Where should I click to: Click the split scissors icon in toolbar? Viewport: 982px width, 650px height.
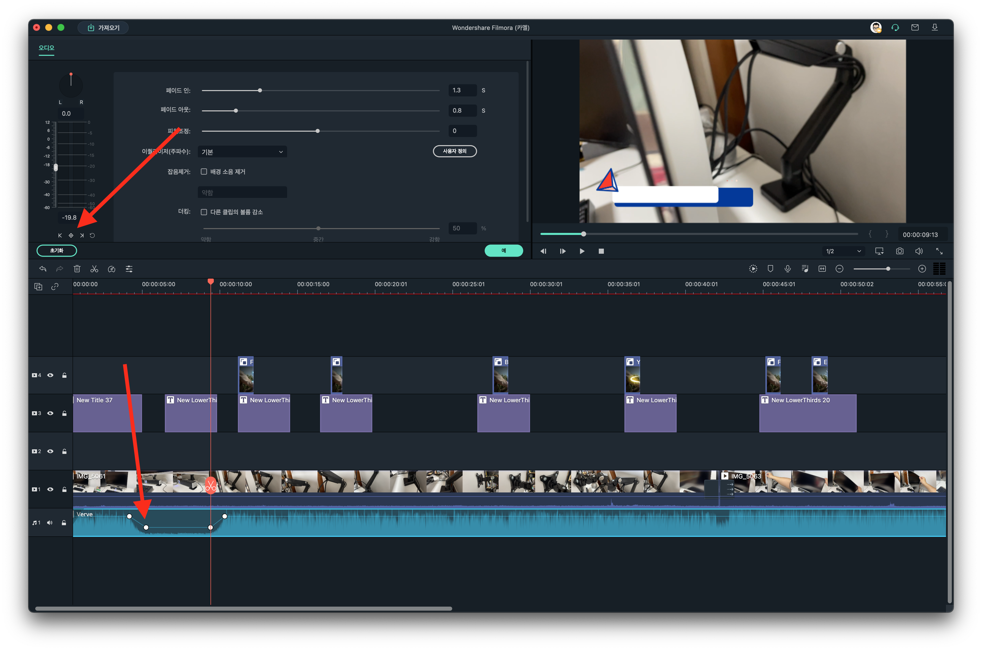pos(94,269)
